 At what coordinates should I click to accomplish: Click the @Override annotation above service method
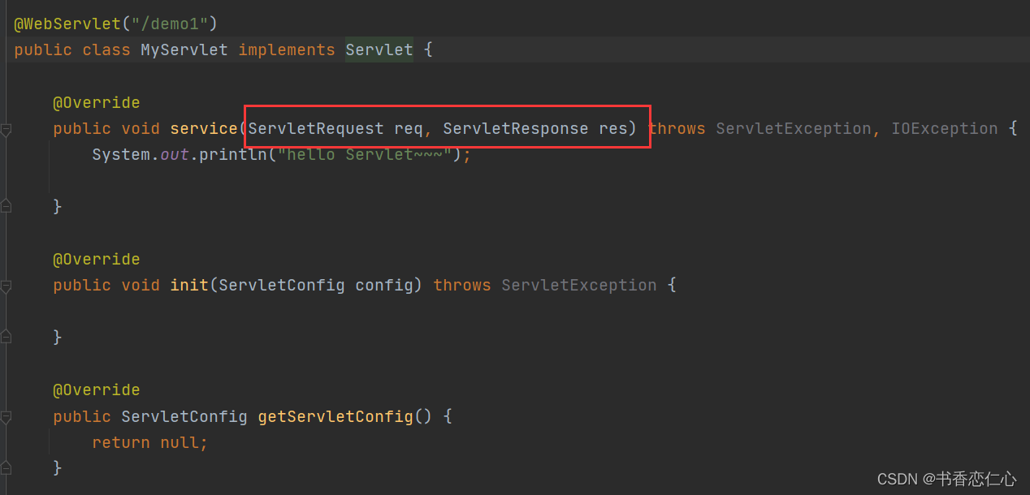[97, 102]
